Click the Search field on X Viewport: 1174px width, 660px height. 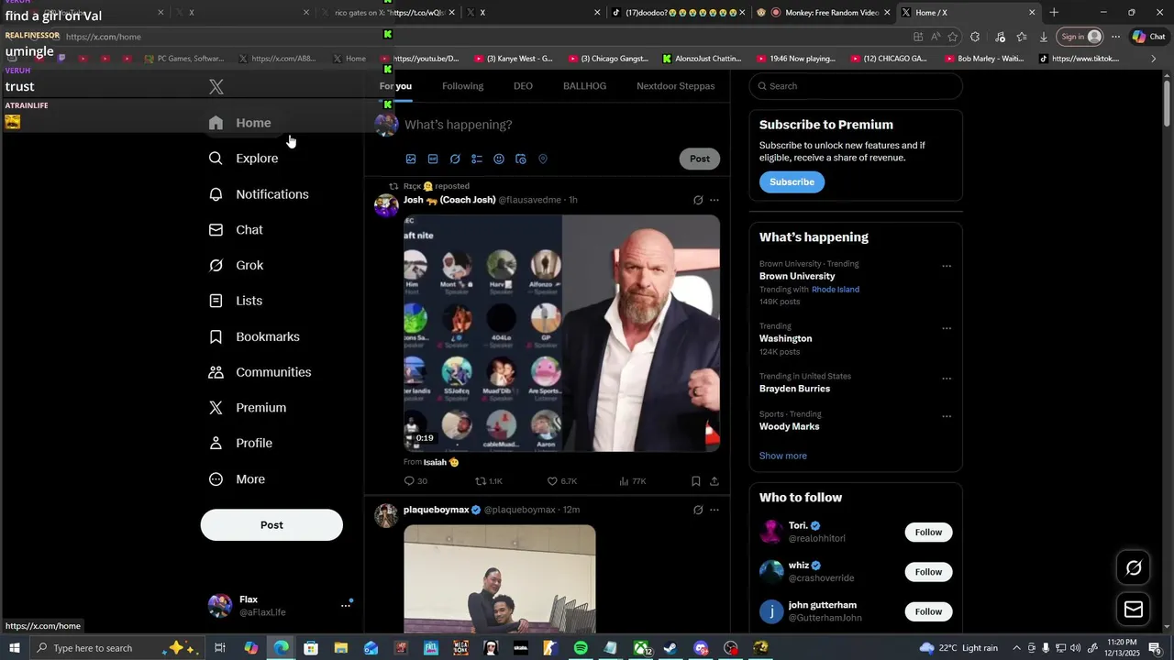pos(856,86)
